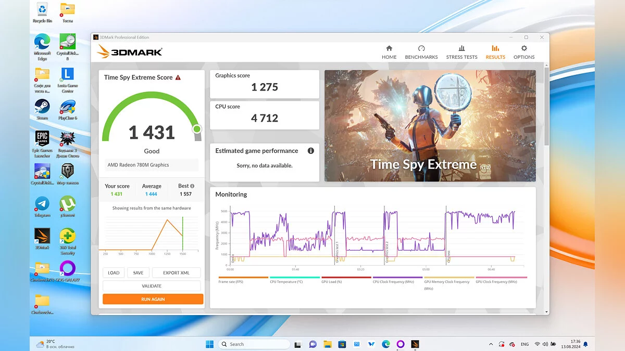The height and width of the screenshot is (351, 625).
Task: Show hidden system tray icons
Action: coord(491,344)
